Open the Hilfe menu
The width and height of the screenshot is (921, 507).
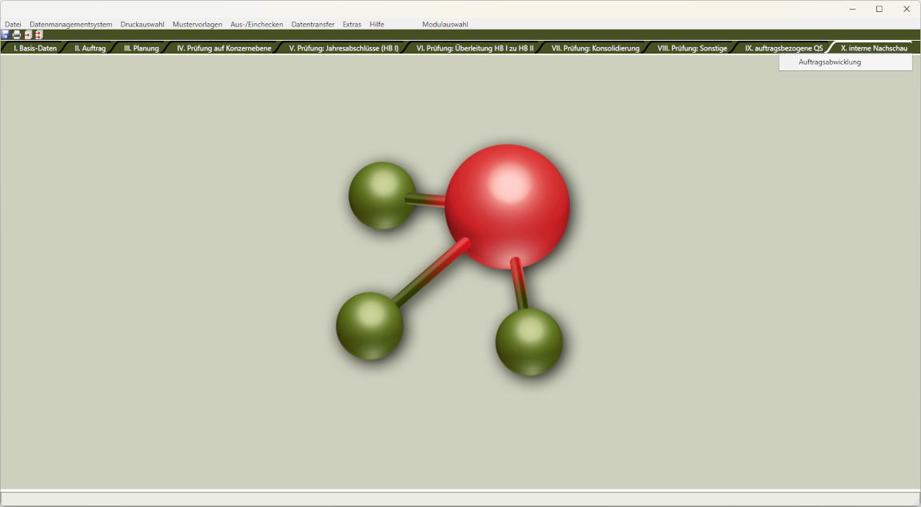[x=377, y=25]
